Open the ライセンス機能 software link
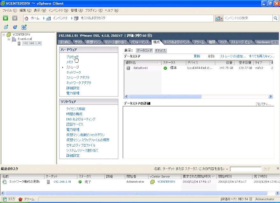Image resolution: width=280 pixels, height=203 pixels. tap(76, 109)
